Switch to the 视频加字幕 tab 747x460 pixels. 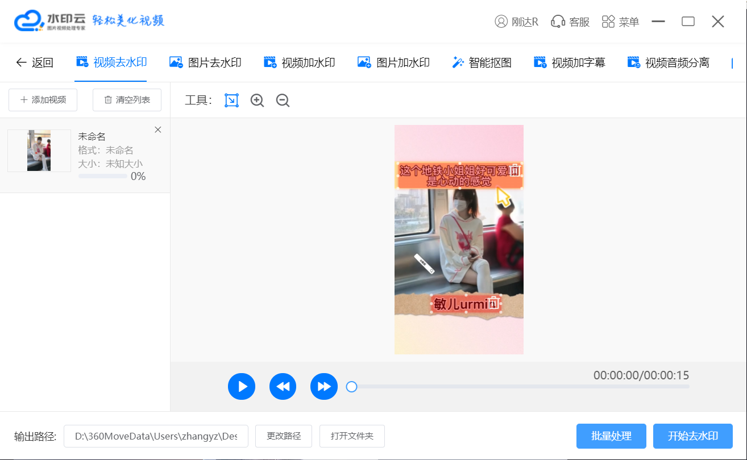[x=570, y=62]
